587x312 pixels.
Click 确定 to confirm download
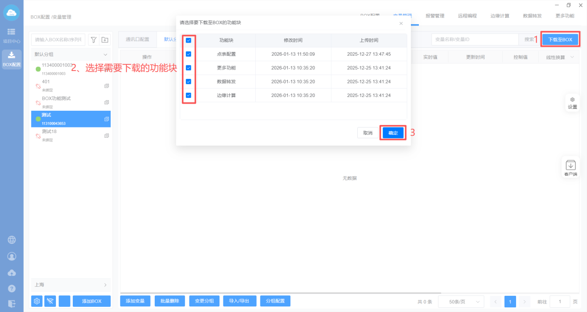click(x=393, y=133)
